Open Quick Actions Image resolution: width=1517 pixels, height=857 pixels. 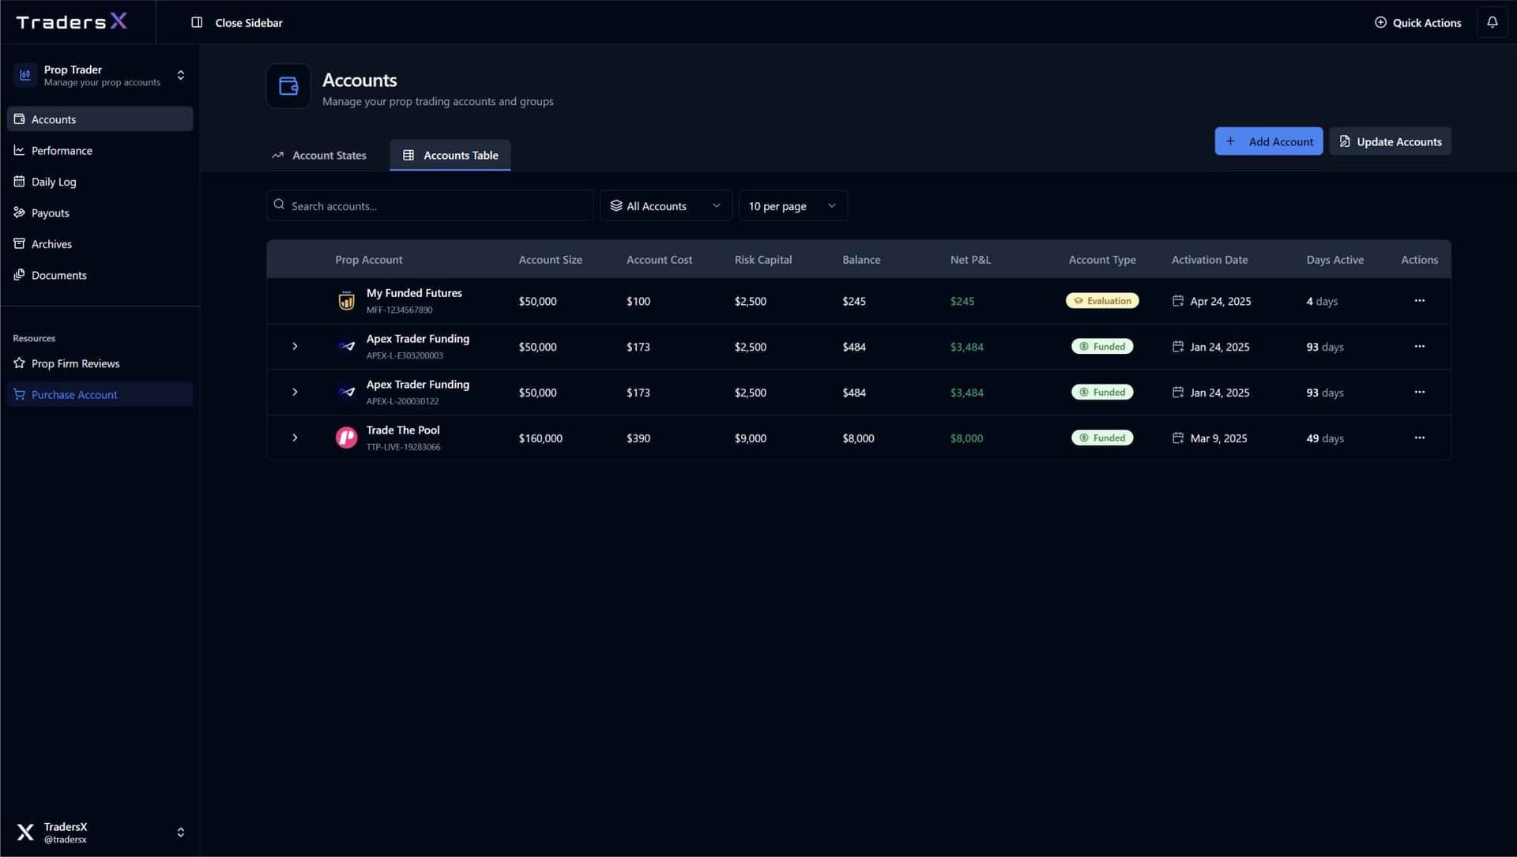[1417, 22]
